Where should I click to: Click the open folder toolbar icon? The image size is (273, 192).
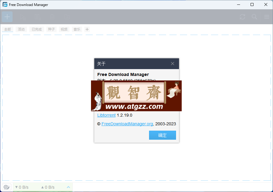point(67,17)
